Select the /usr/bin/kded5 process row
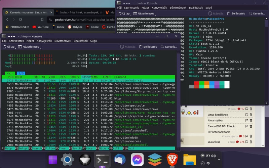 88,138
